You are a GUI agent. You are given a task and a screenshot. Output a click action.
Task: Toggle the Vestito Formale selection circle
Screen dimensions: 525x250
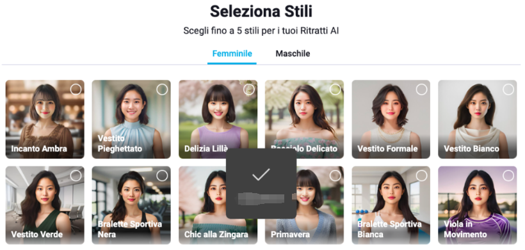[421, 90]
